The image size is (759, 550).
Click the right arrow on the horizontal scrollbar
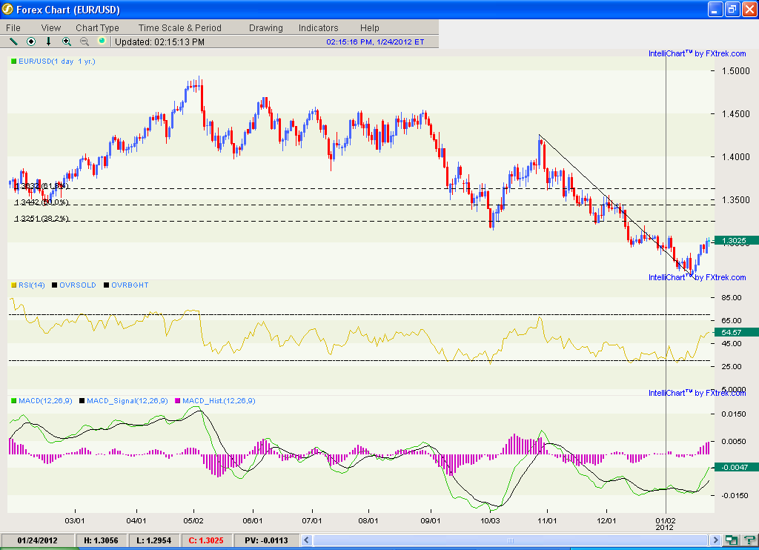[x=715, y=540]
